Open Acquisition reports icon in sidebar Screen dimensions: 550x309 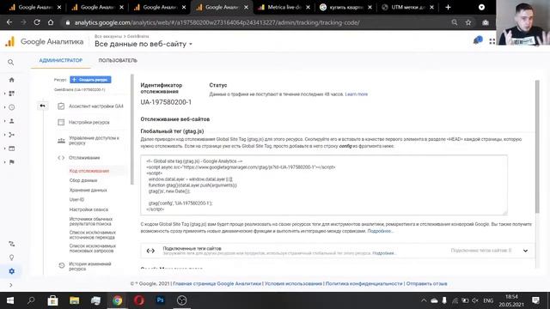click(11, 135)
